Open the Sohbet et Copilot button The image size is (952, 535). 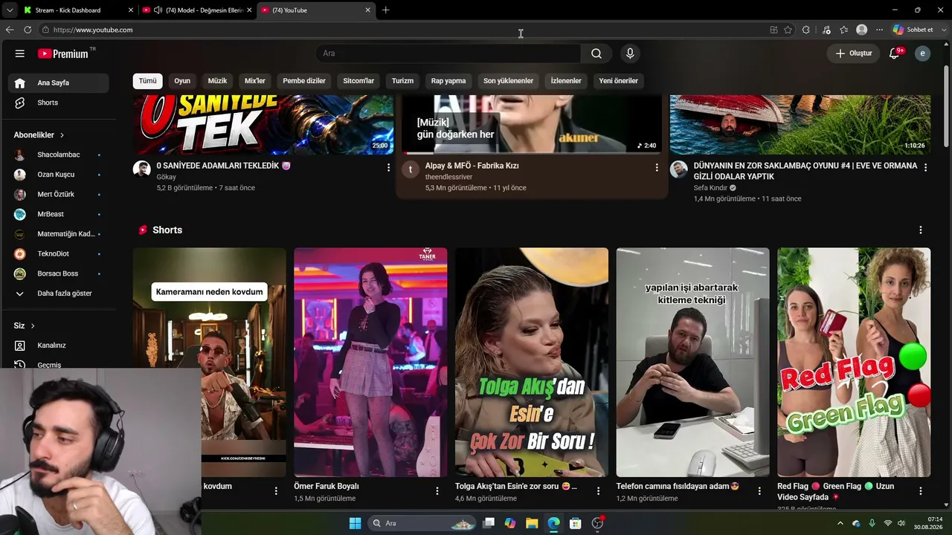[913, 30]
